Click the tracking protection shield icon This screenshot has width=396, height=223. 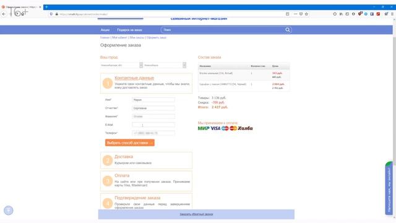click(x=51, y=14)
